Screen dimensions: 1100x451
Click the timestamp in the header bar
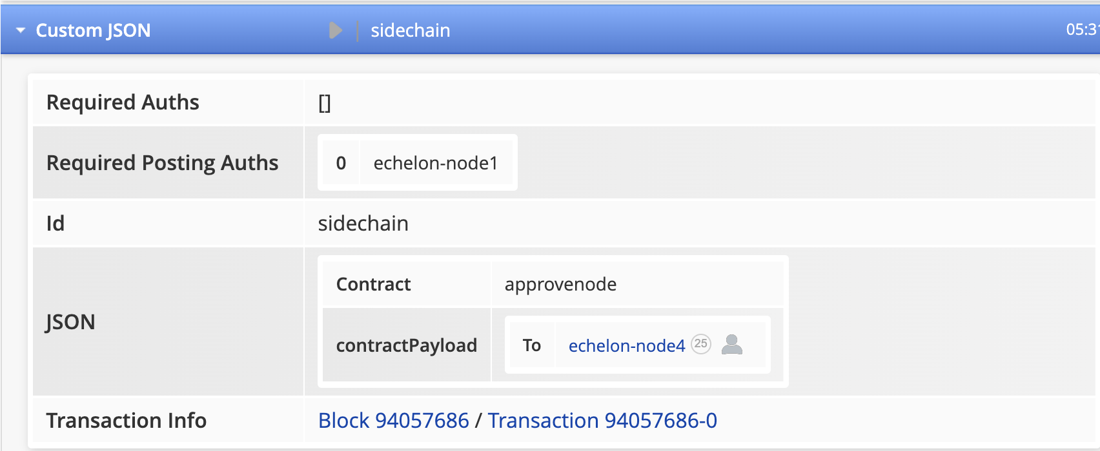pos(1082,30)
